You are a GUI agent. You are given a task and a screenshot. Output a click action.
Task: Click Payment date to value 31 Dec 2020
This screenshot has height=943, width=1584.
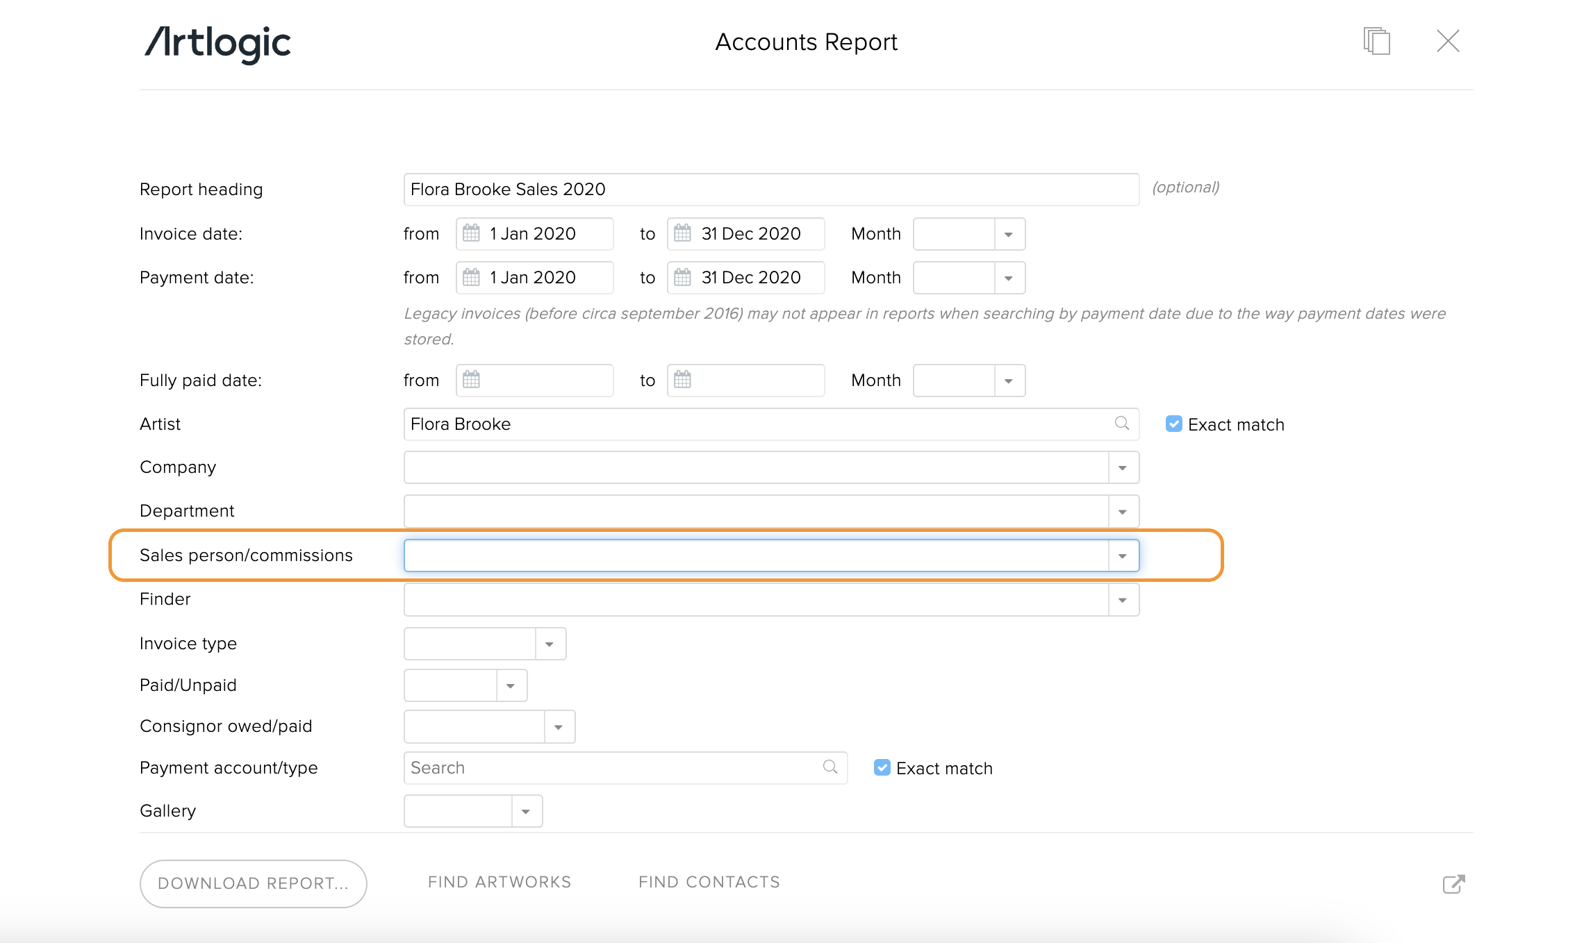point(751,278)
